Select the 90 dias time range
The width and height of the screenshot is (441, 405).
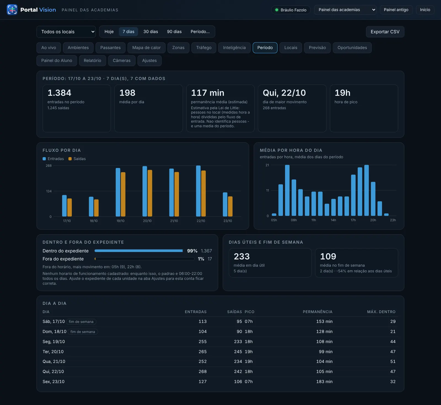(x=174, y=32)
